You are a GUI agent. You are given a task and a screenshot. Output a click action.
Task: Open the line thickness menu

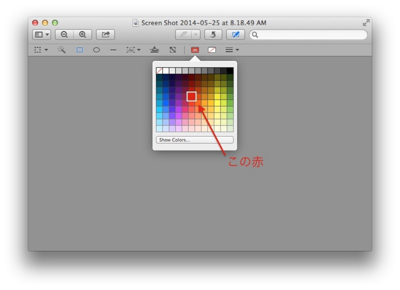(232, 50)
